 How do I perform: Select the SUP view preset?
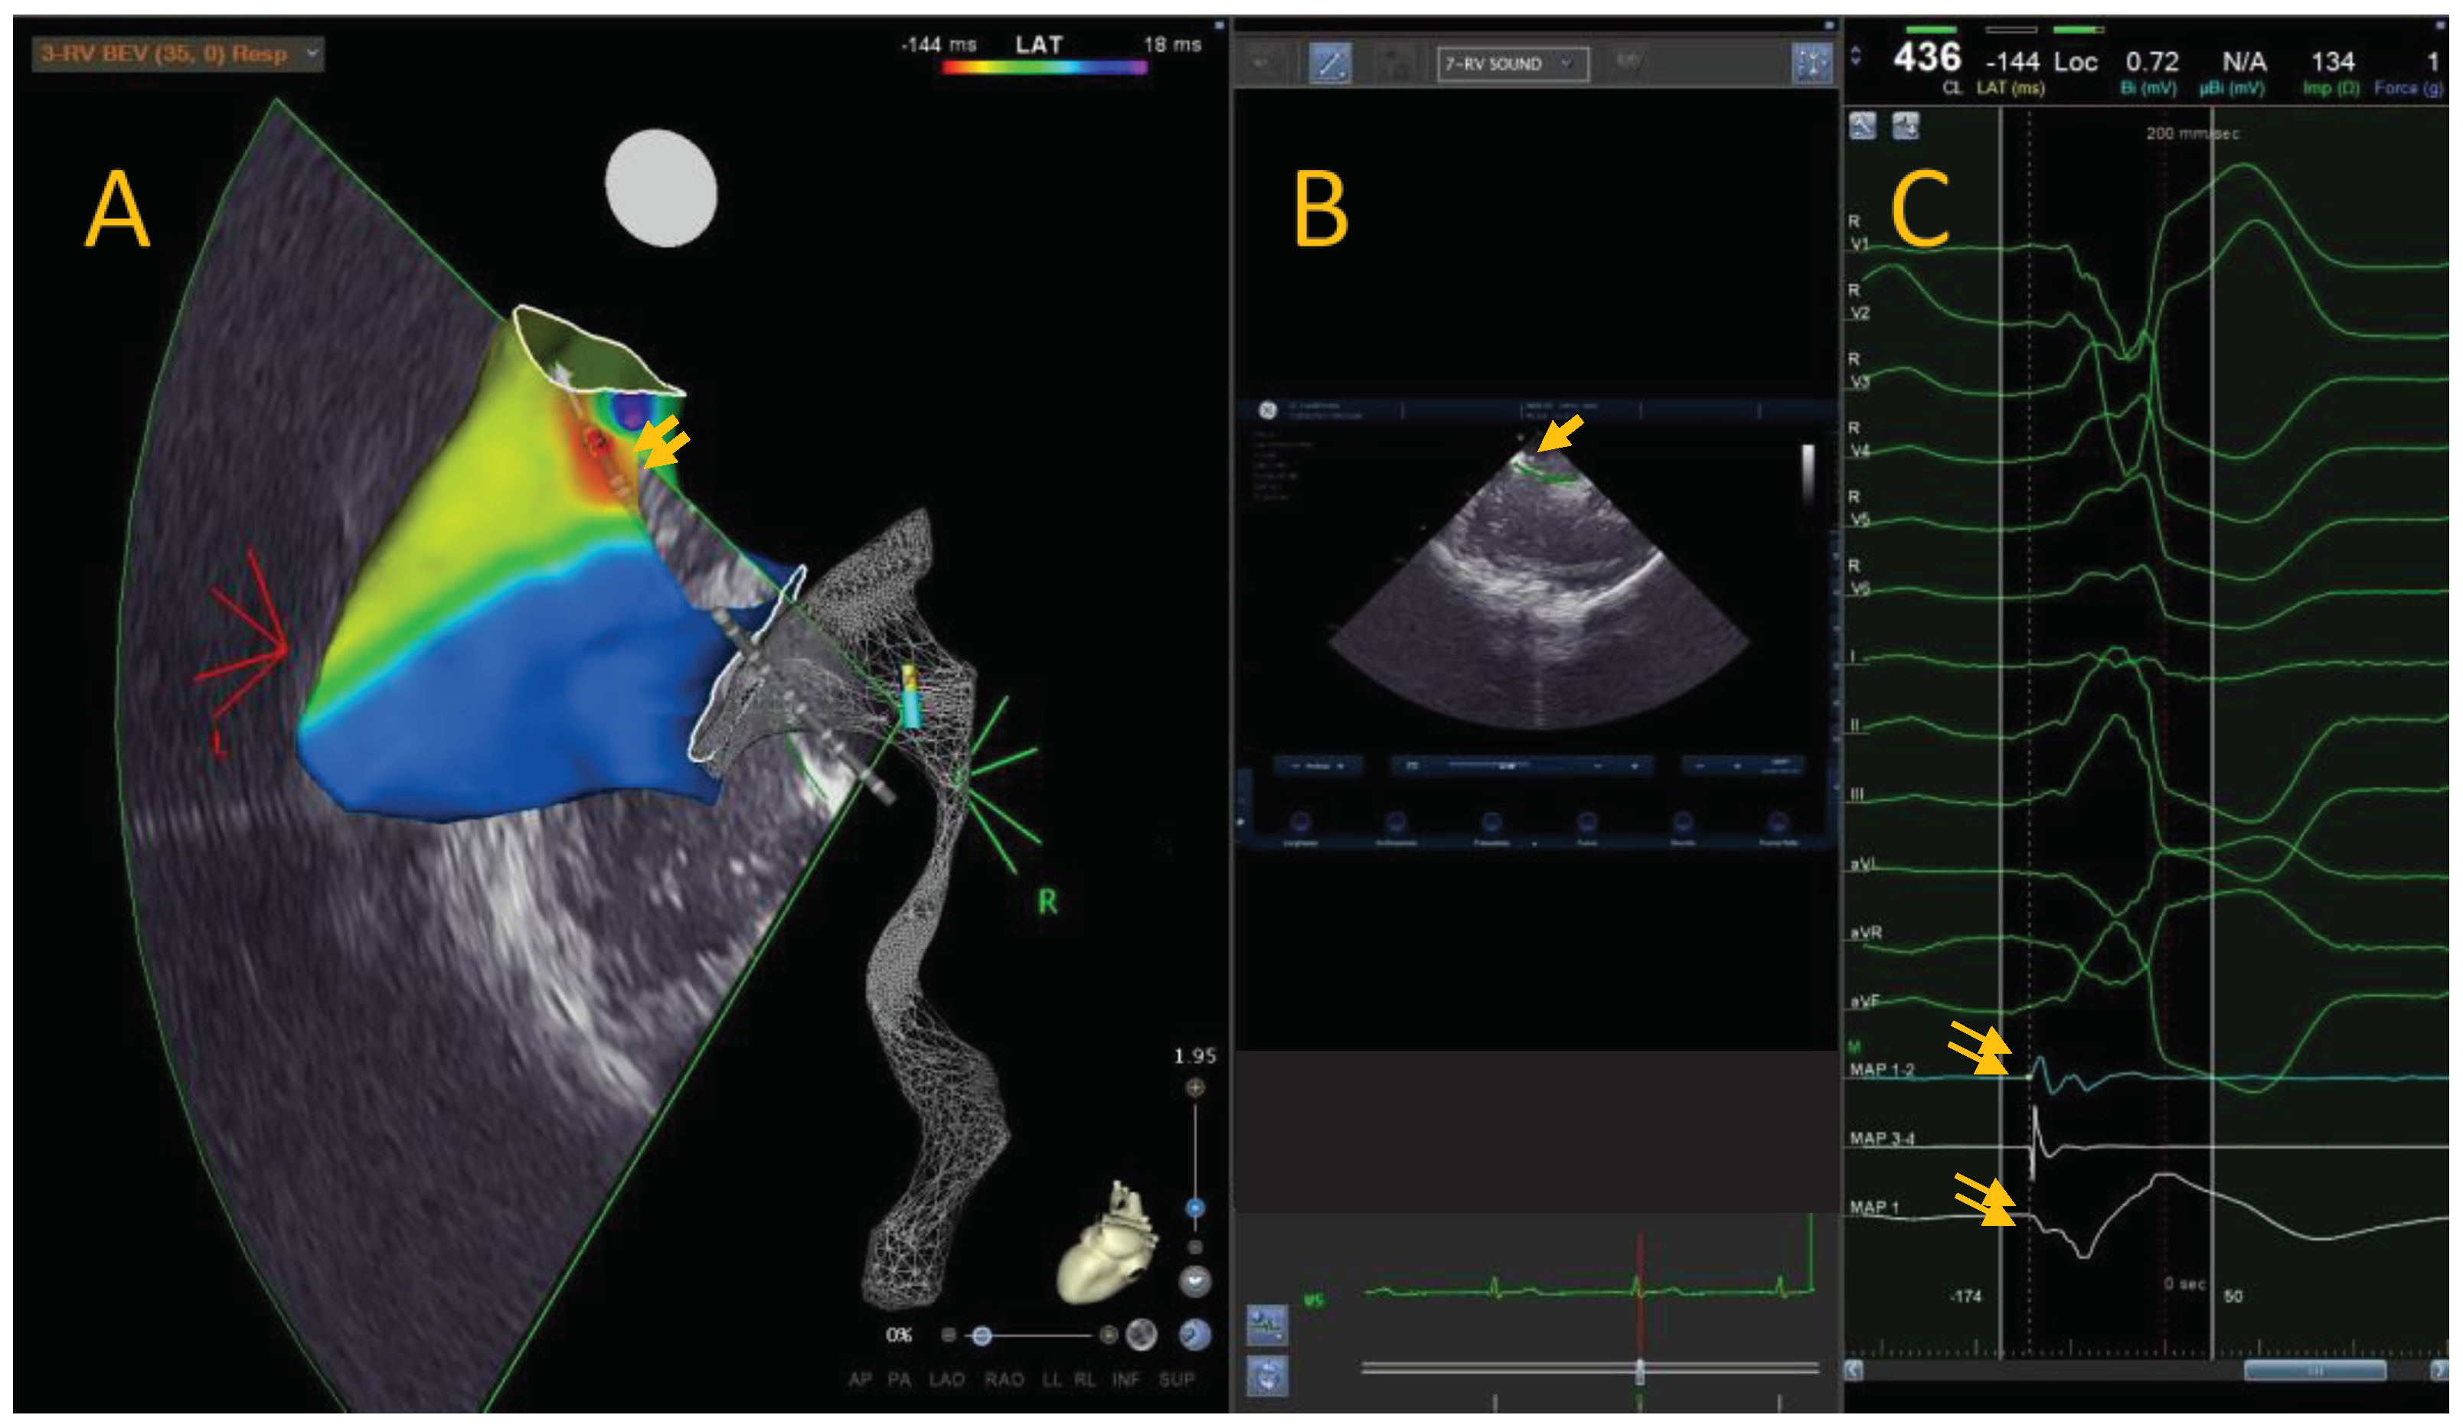pos(1176,1379)
